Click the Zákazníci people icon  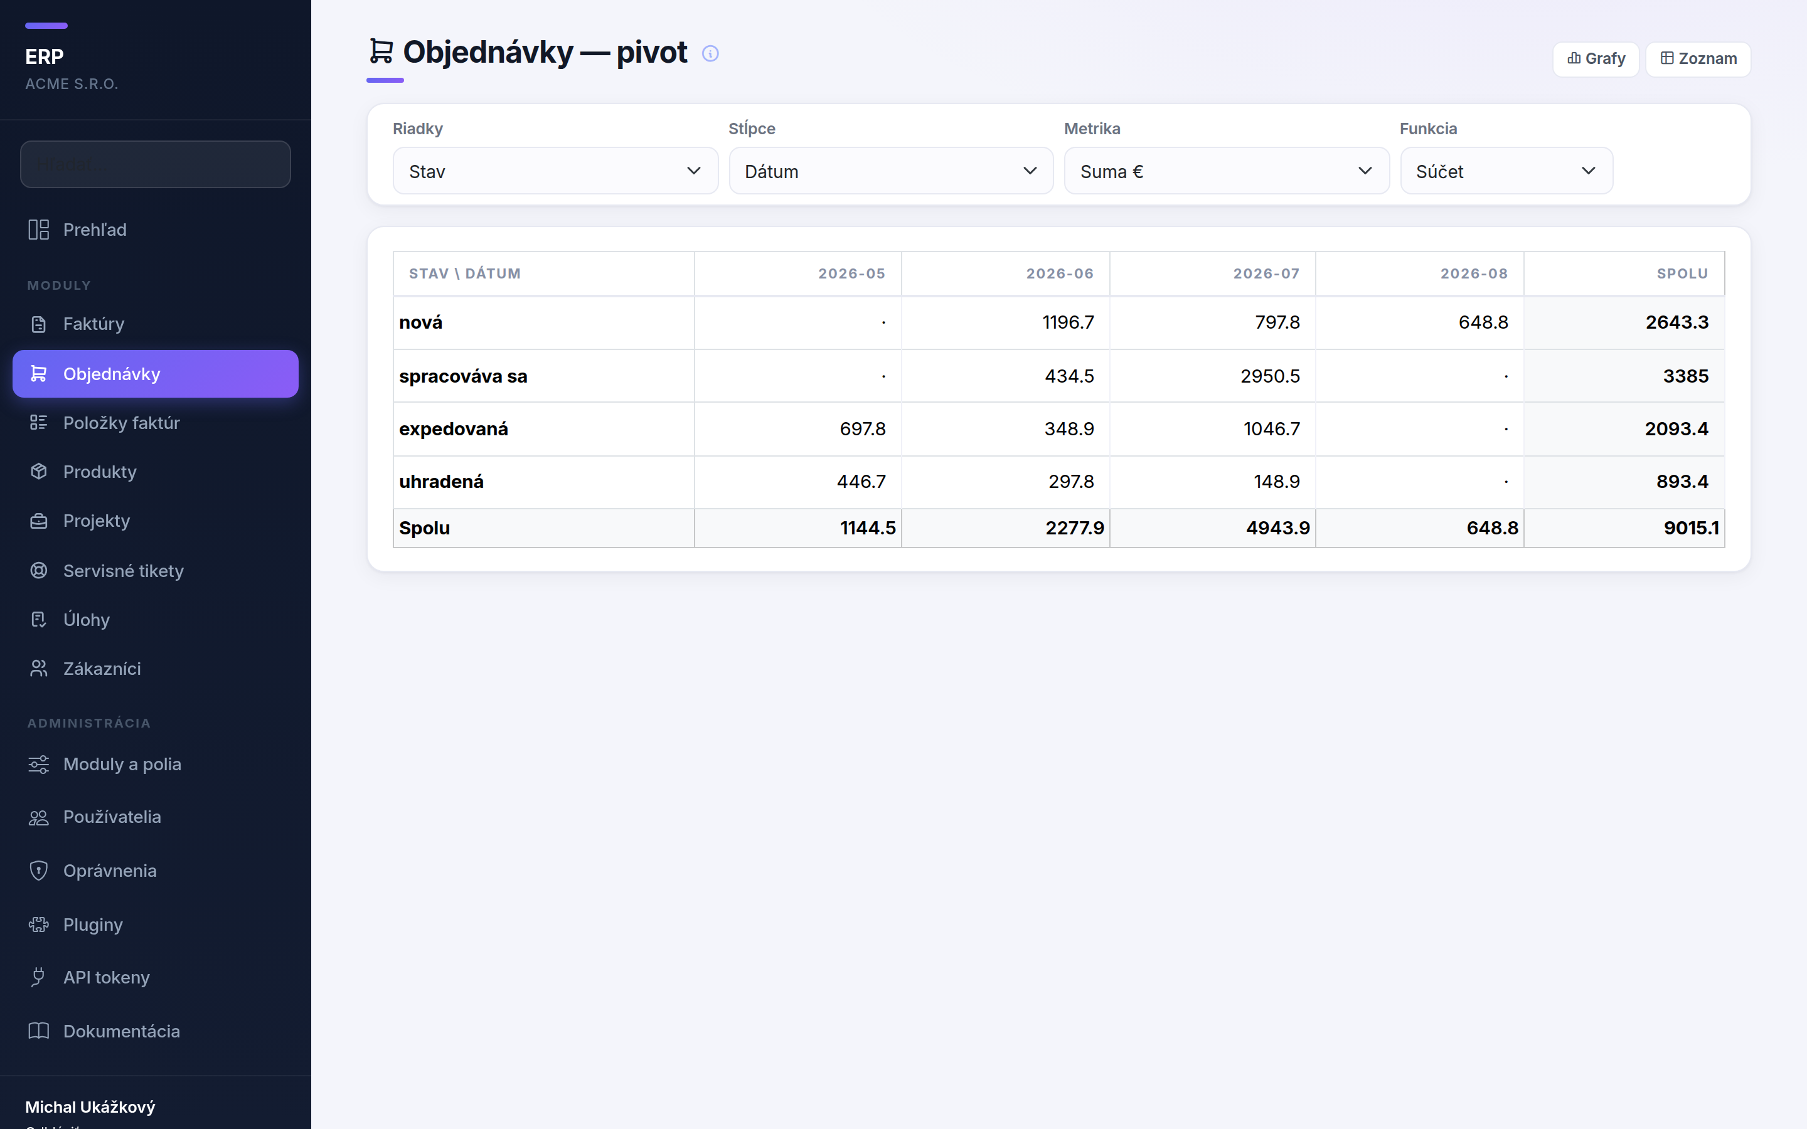tap(39, 668)
